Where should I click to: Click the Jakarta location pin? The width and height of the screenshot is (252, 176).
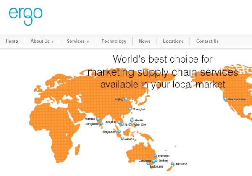(122, 139)
